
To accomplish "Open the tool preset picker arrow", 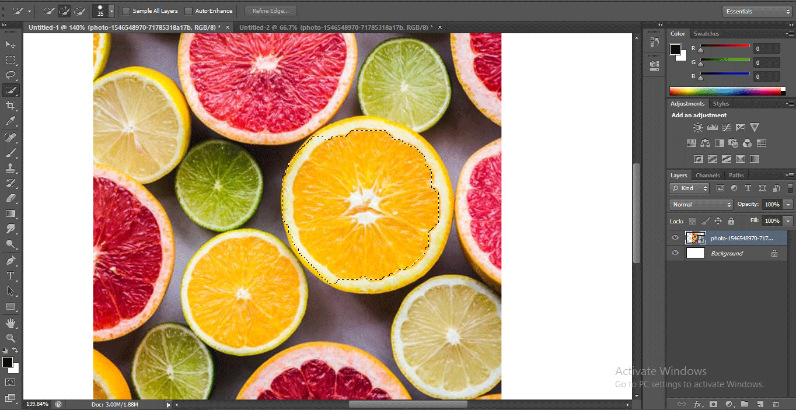I will click(x=29, y=11).
